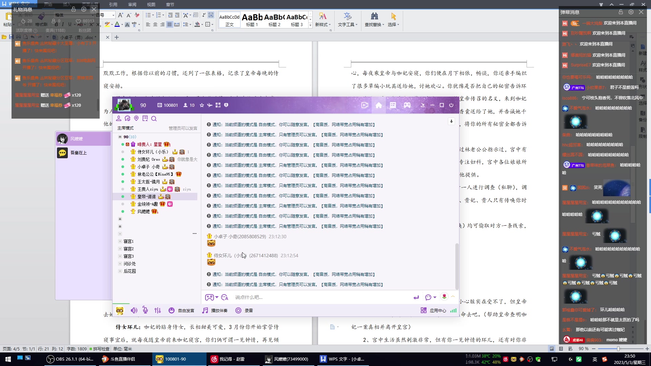Select the 风嬷嬷 contact in the left panel
Image resolution: width=651 pixels, height=366 pixels.
click(x=83, y=139)
